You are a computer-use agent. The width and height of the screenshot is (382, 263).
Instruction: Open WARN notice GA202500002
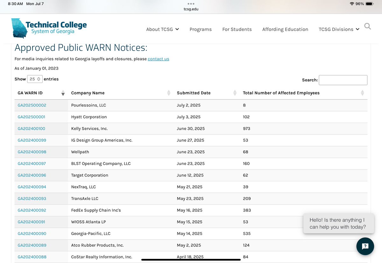pyautogui.click(x=32, y=105)
